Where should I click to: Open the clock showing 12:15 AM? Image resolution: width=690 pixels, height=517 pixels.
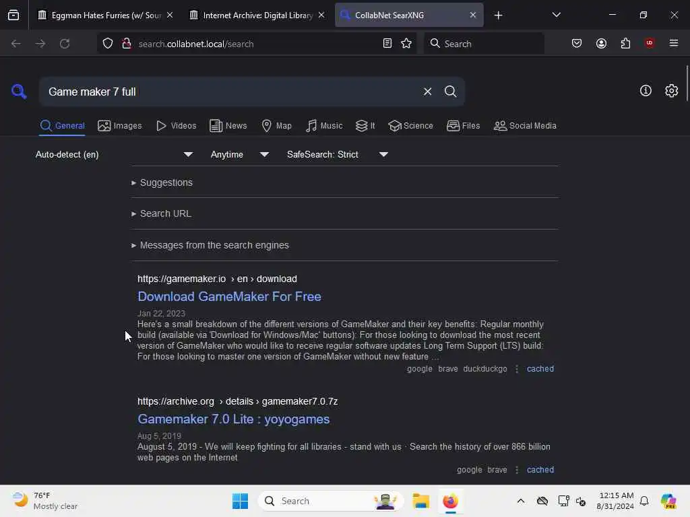coord(615,501)
